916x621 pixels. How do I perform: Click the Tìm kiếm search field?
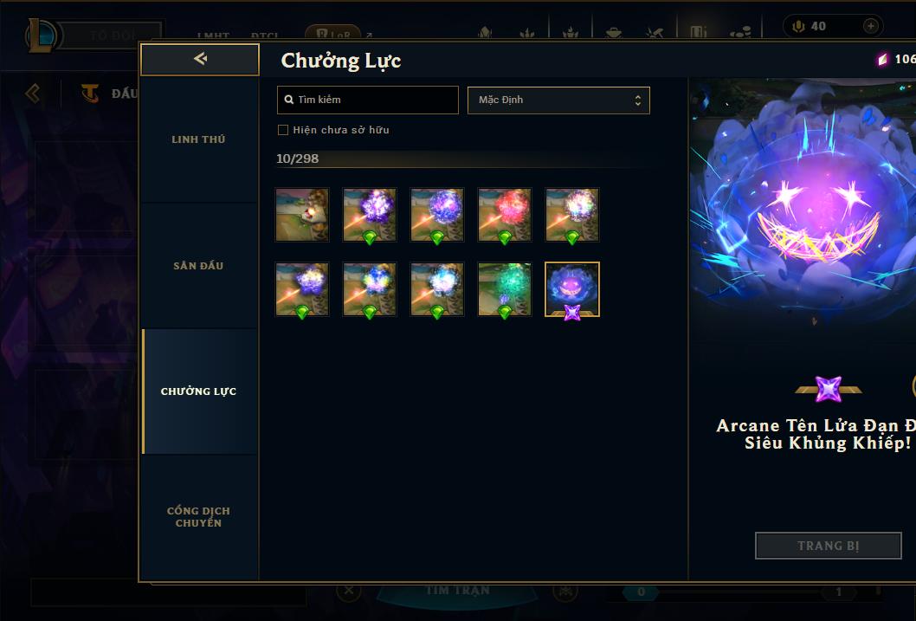pyautogui.click(x=367, y=100)
